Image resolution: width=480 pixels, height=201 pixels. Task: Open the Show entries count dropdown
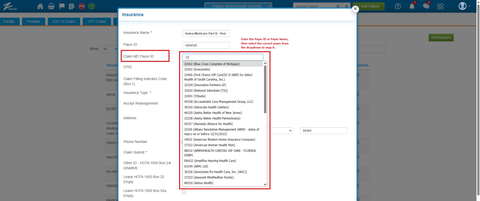(x=109, y=49)
